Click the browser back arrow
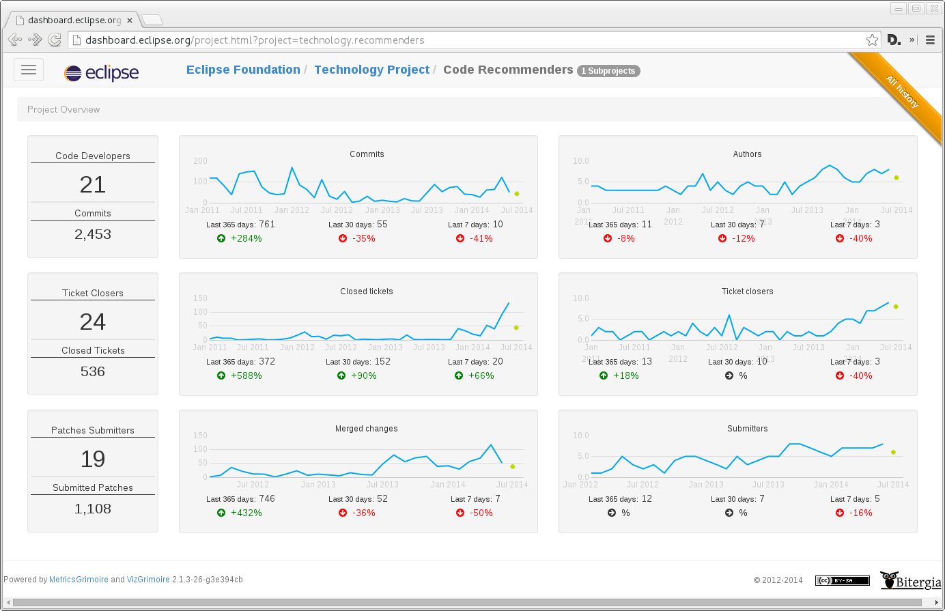The height and width of the screenshot is (611, 945). (x=14, y=40)
